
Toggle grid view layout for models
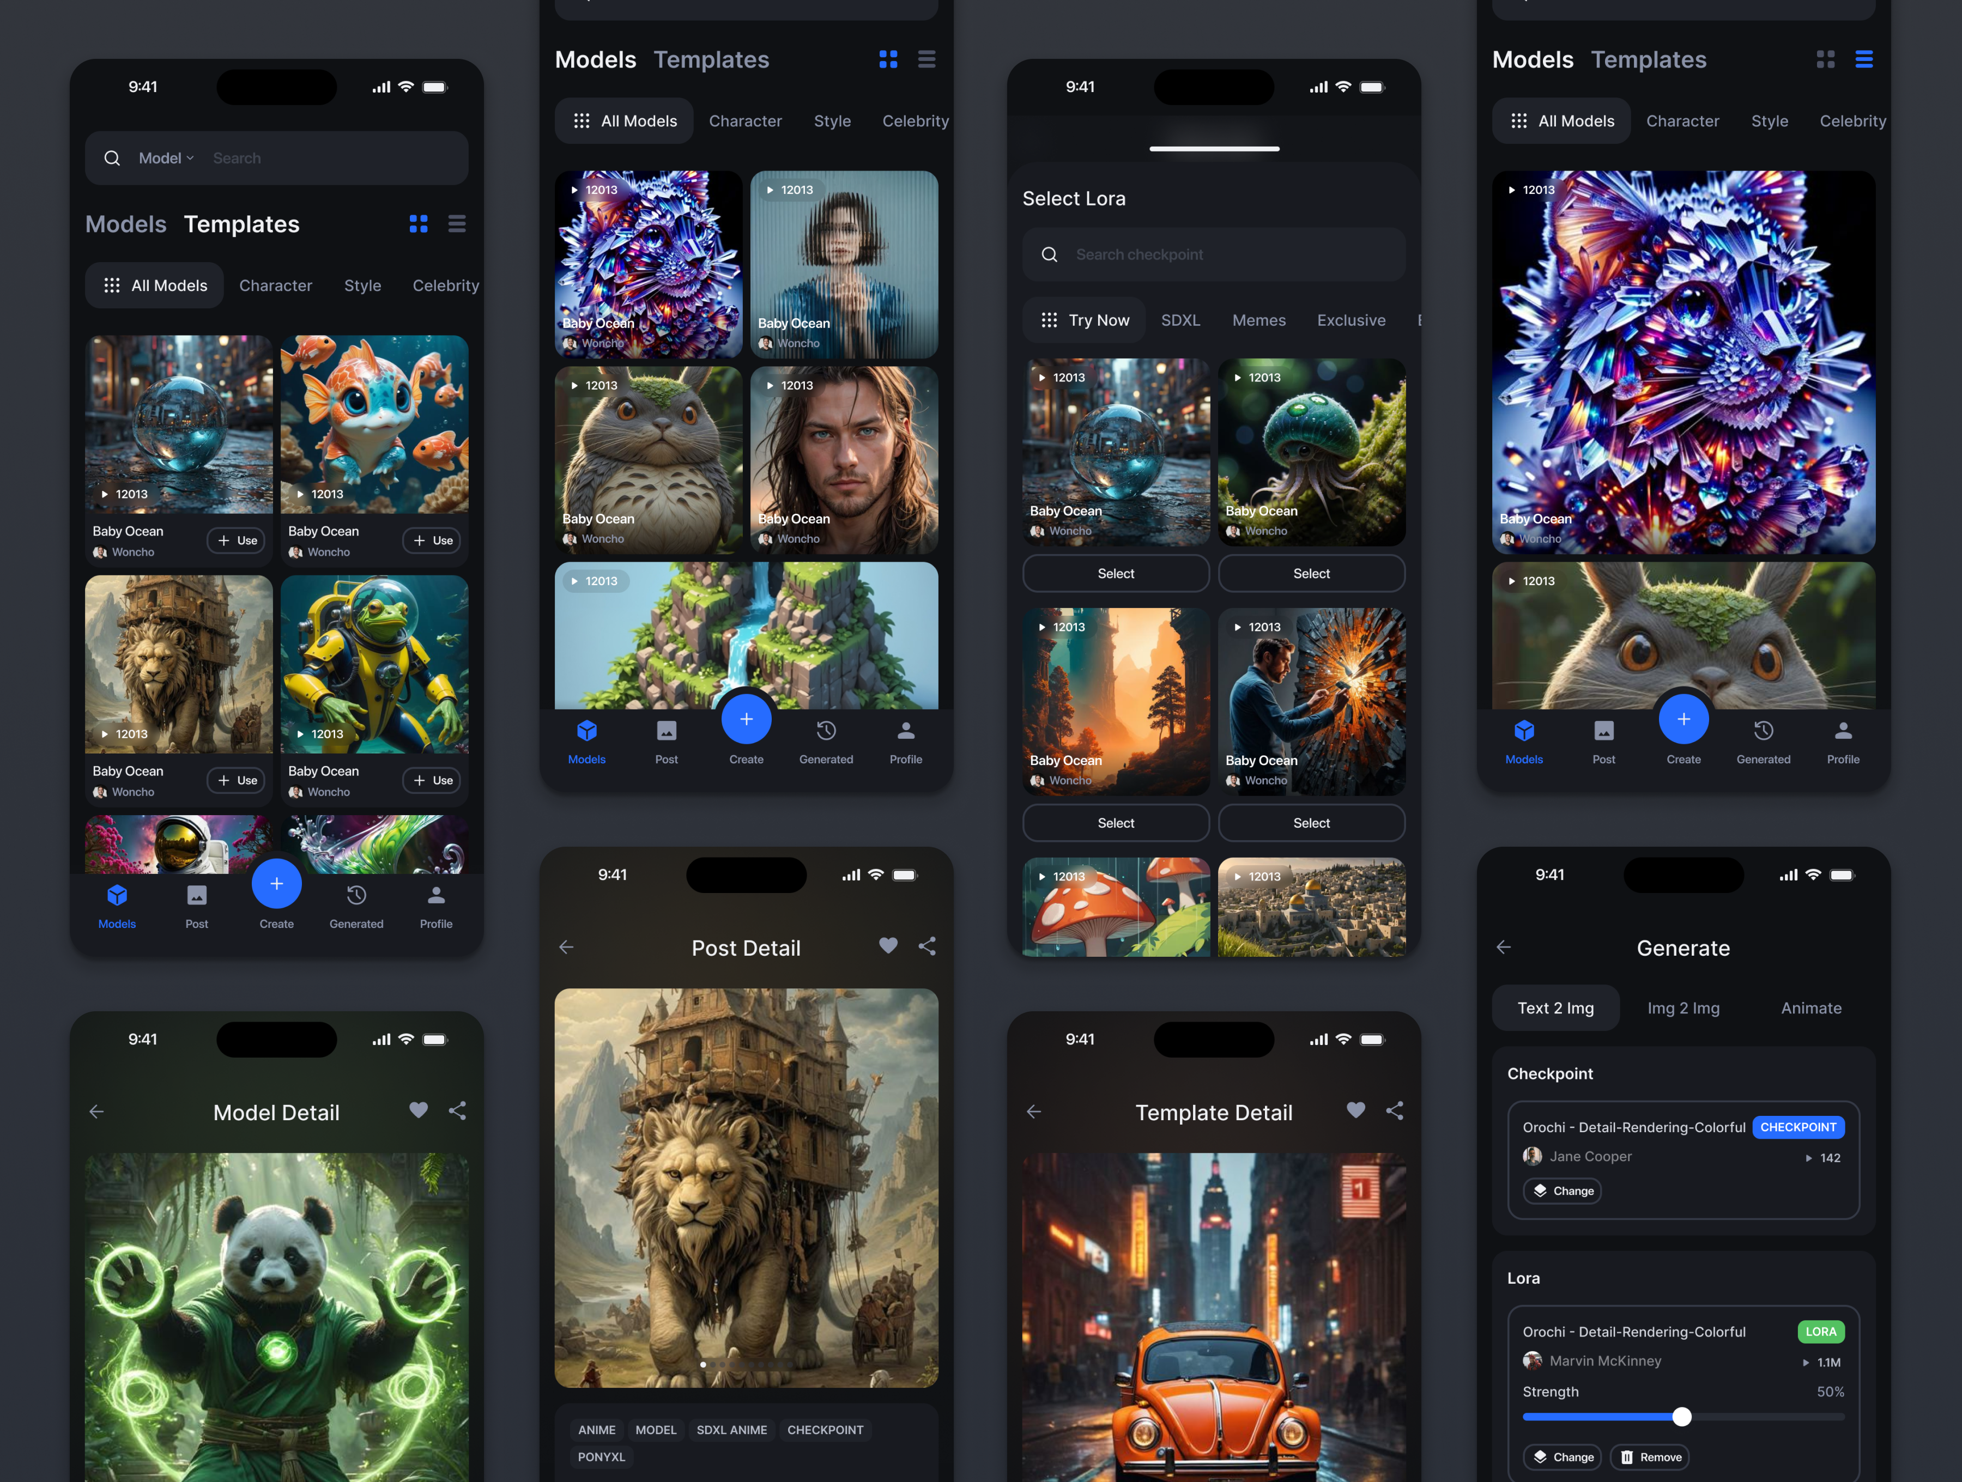pos(888,58)
